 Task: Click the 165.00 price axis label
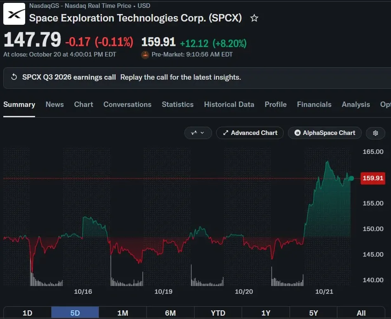(373, 151)
